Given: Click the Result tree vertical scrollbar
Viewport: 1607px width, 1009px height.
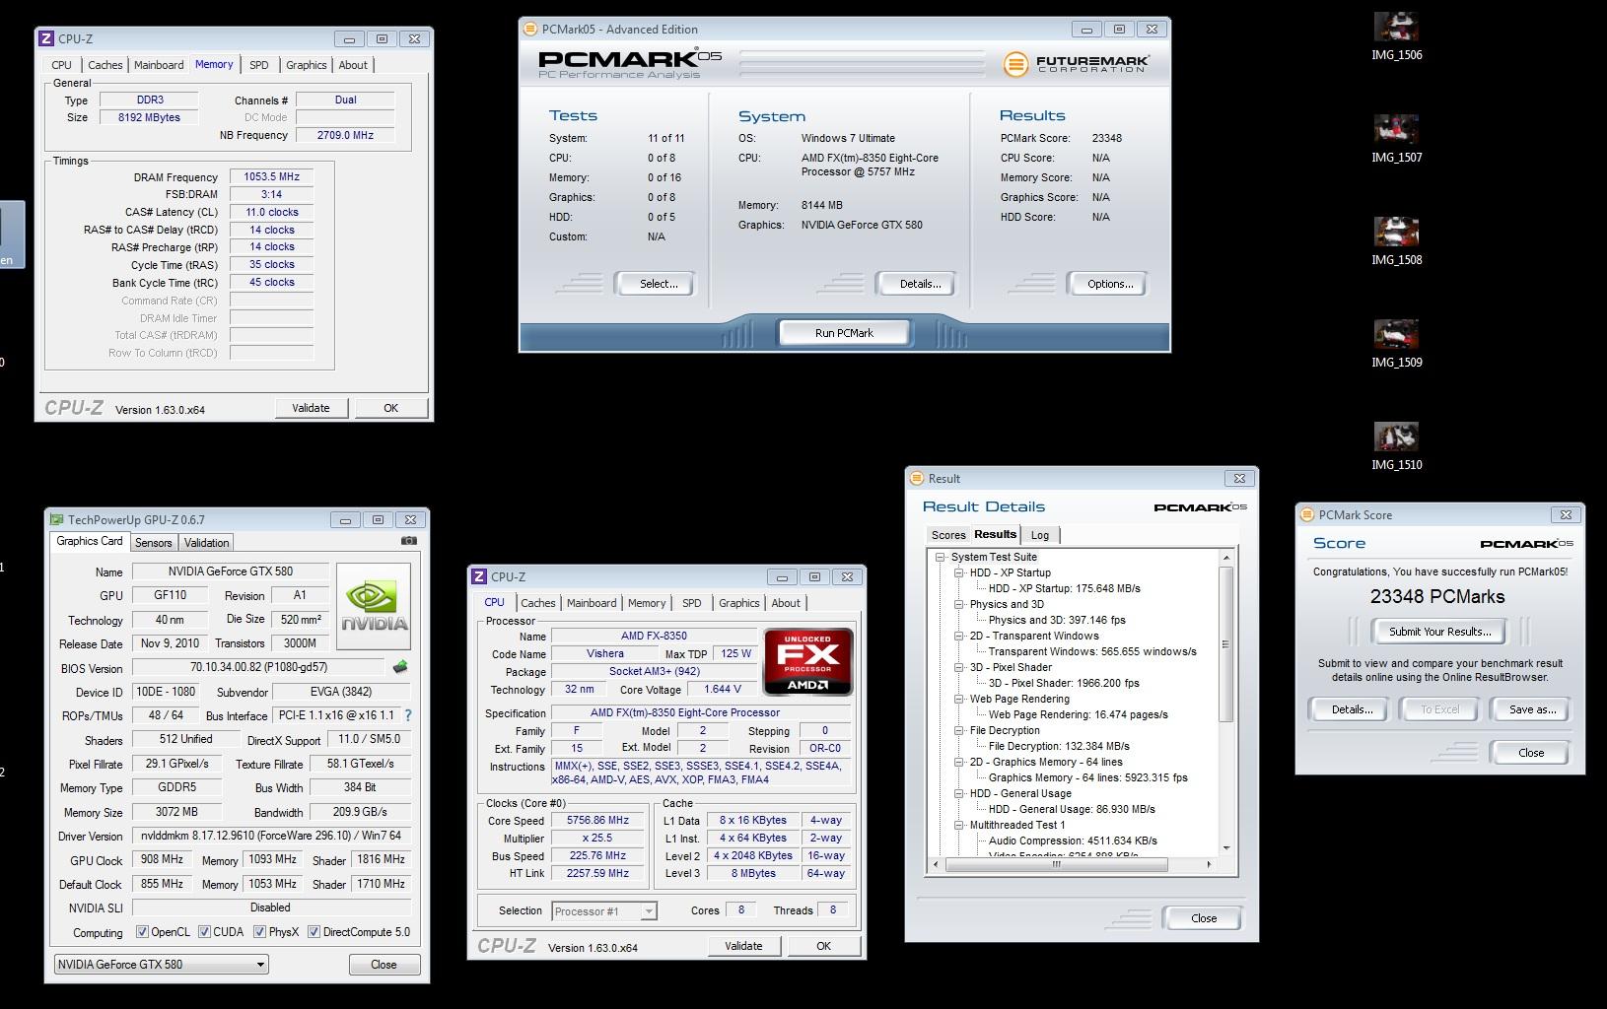Looking at the screenshot, I should (1225, 645).
